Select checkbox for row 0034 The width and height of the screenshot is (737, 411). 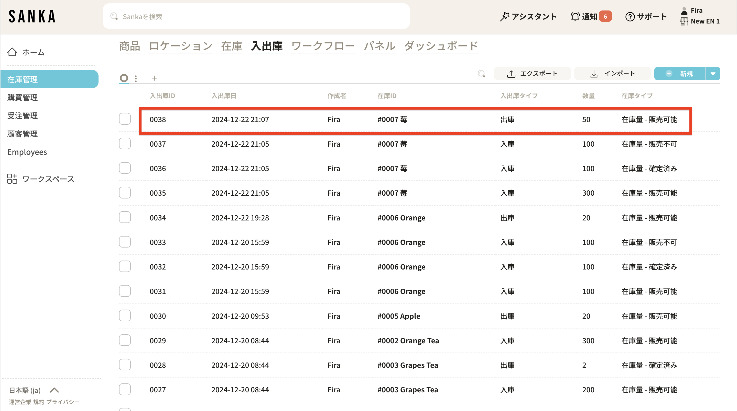125,217
